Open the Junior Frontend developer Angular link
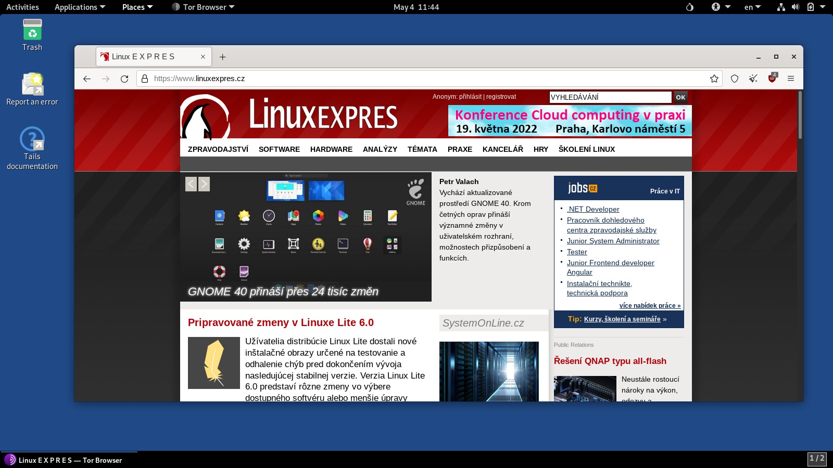This screenshot has height=468, width=833. pyautogui.click(x=611, y=267)
